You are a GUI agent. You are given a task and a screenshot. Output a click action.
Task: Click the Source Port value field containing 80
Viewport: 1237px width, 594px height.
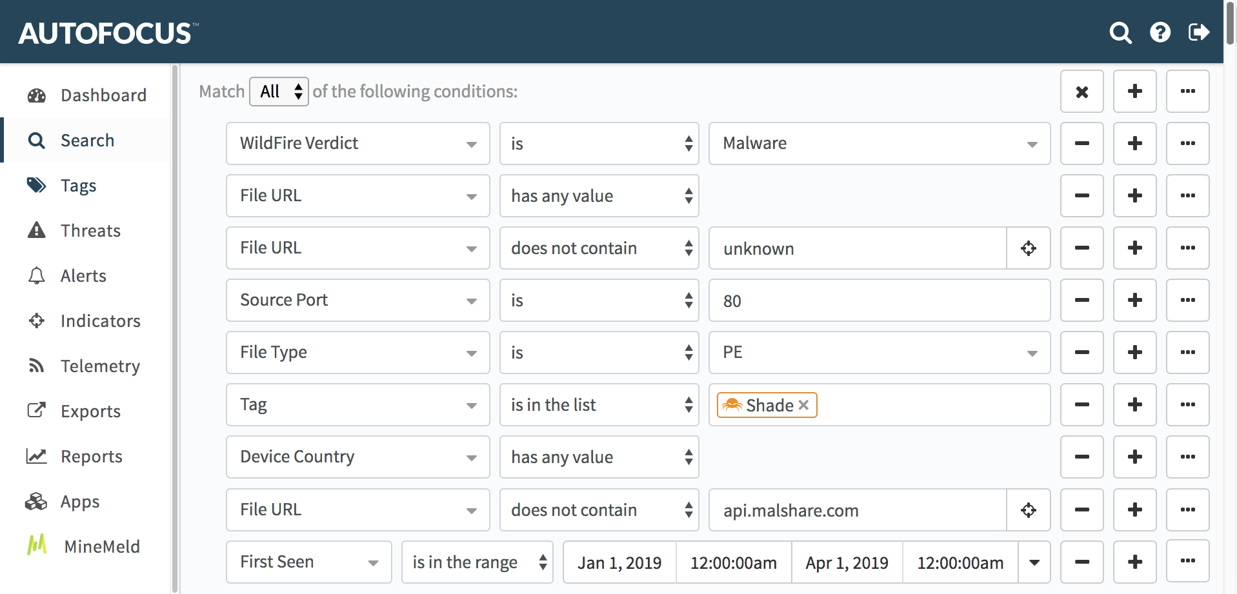point(879,301)
